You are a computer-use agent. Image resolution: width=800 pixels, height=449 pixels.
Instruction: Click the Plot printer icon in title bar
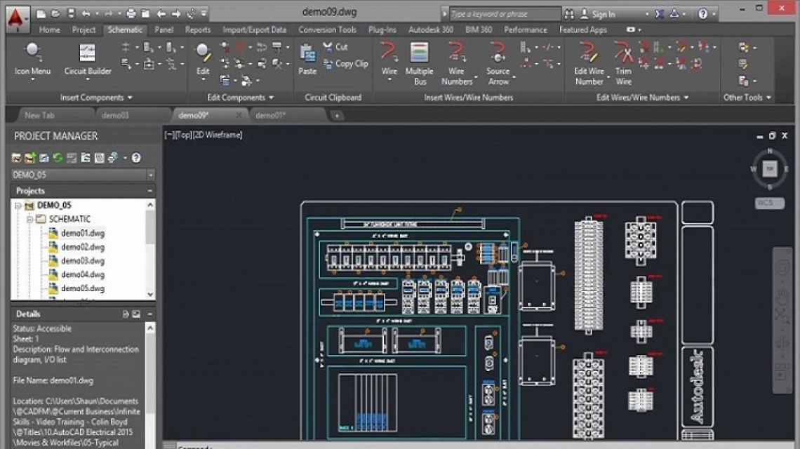(131, 14)
